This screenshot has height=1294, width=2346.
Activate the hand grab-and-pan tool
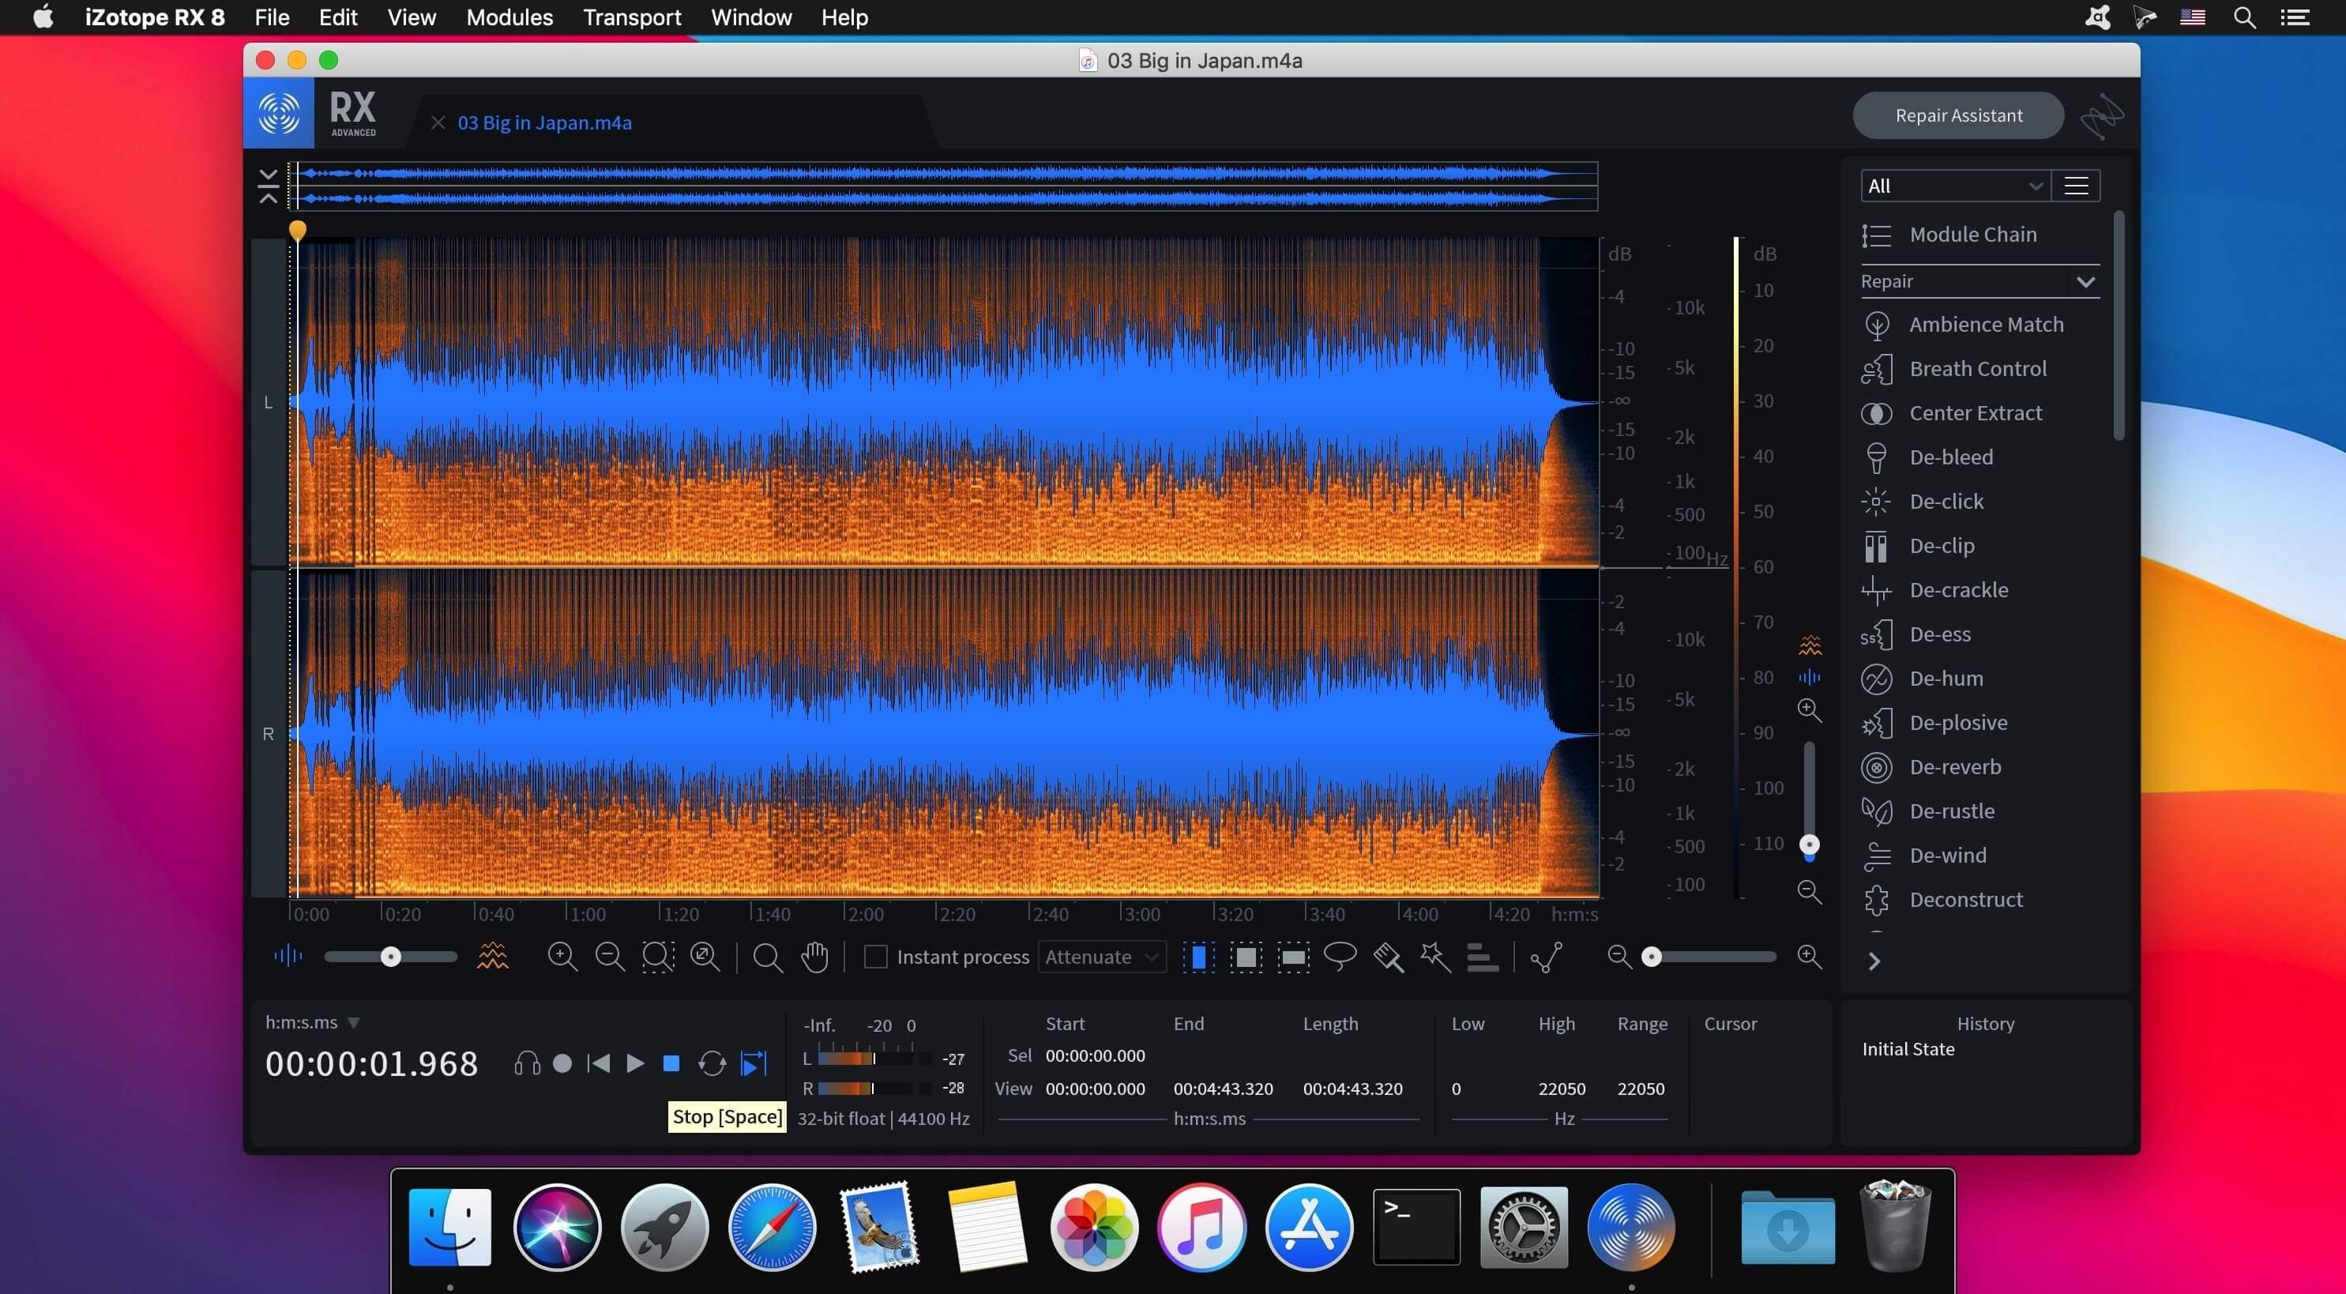click(x=814, y=956)
